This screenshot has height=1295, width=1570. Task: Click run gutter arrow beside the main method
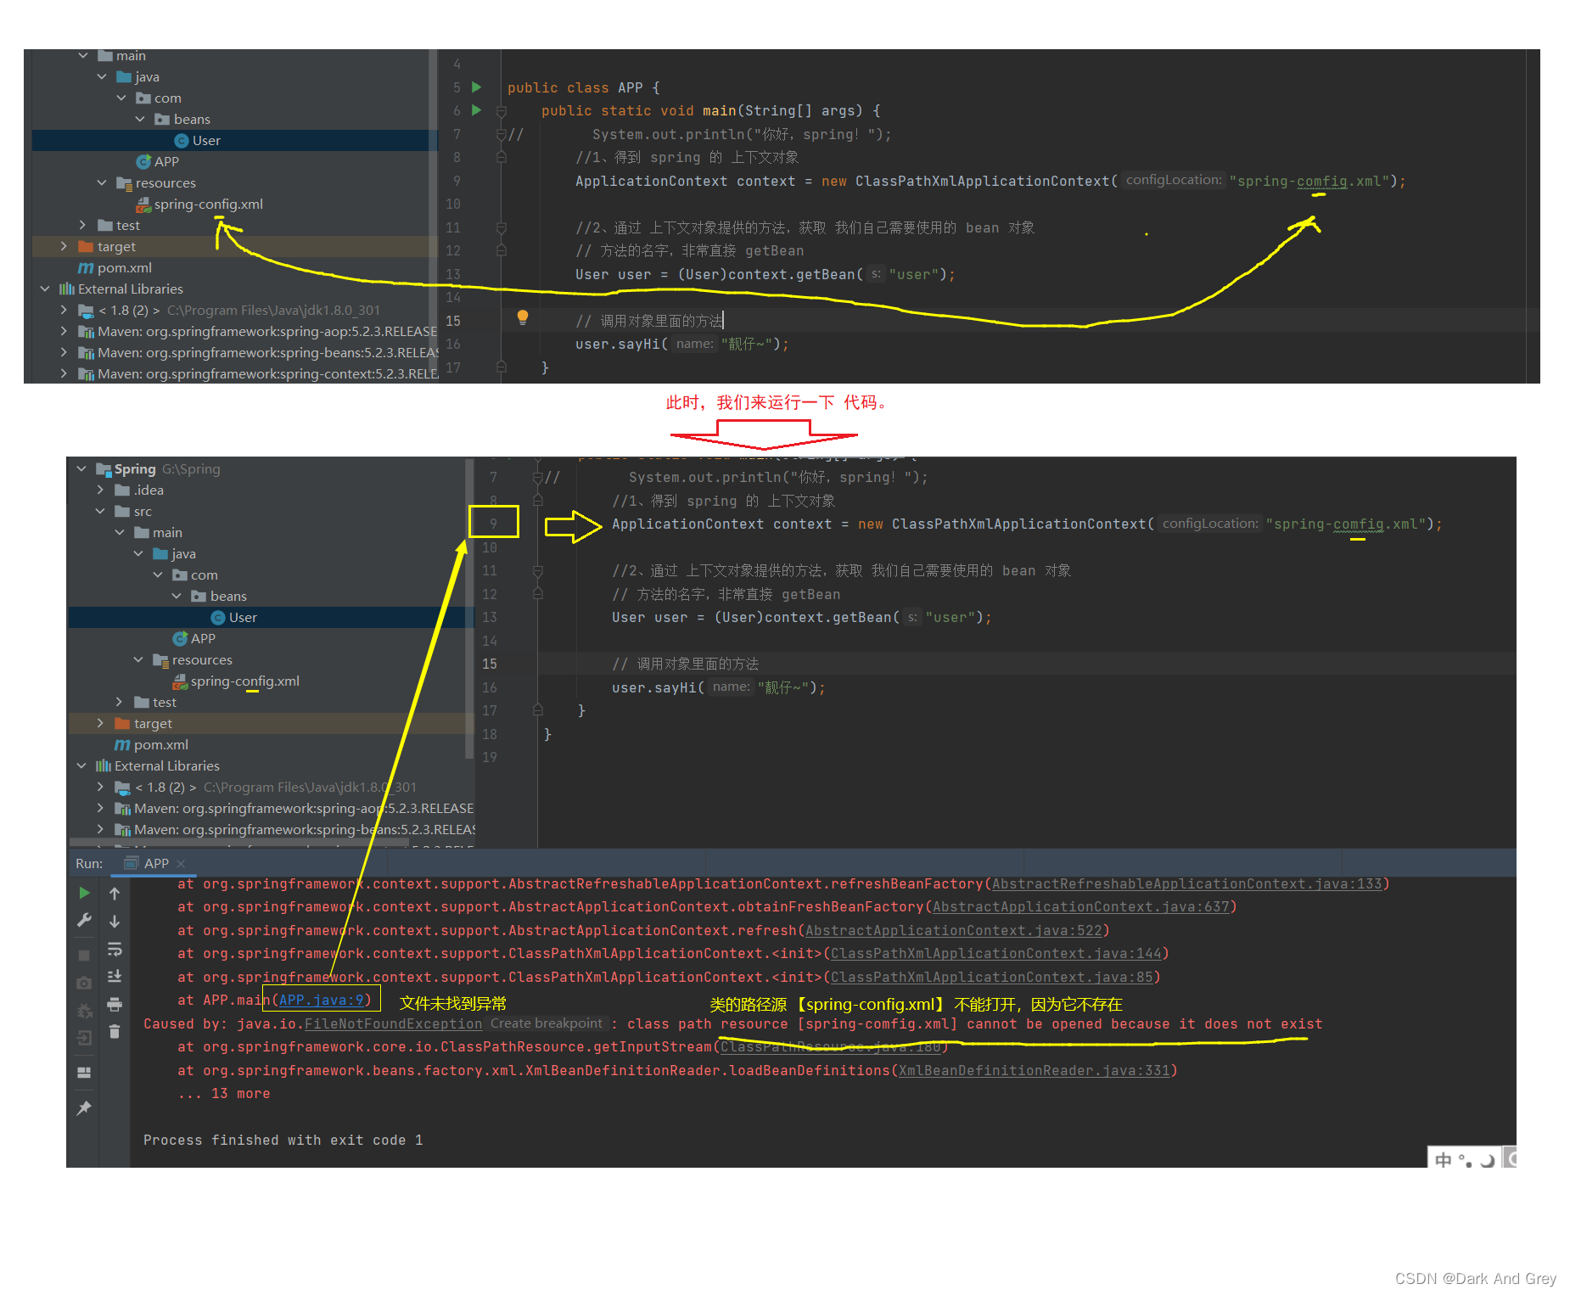(x=477, y=109)
